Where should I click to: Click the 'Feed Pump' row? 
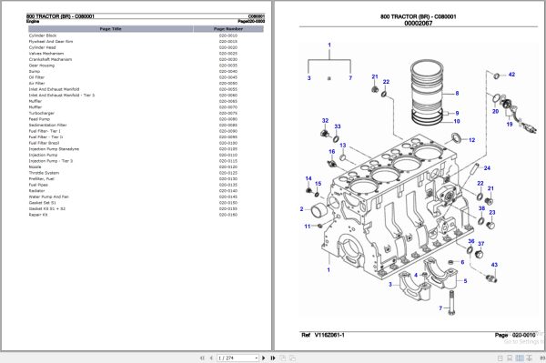(x=146, y=119)
